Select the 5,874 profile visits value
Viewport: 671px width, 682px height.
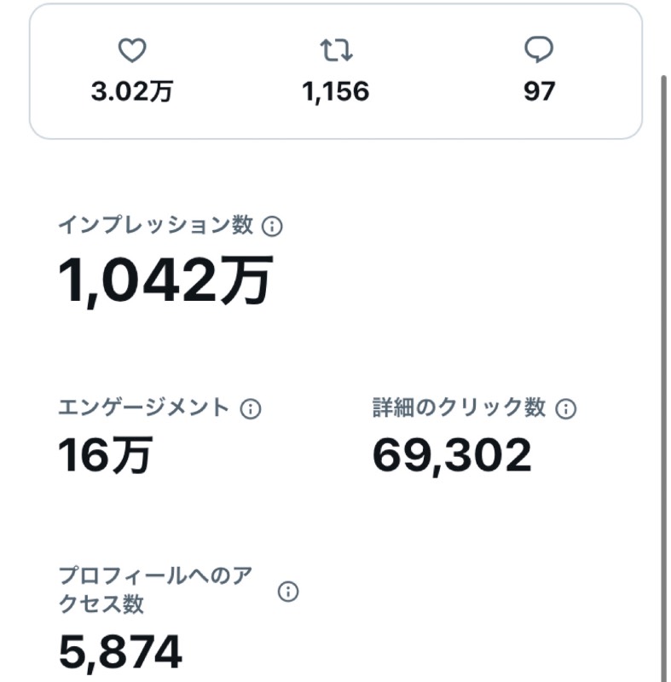pos(120,651)
